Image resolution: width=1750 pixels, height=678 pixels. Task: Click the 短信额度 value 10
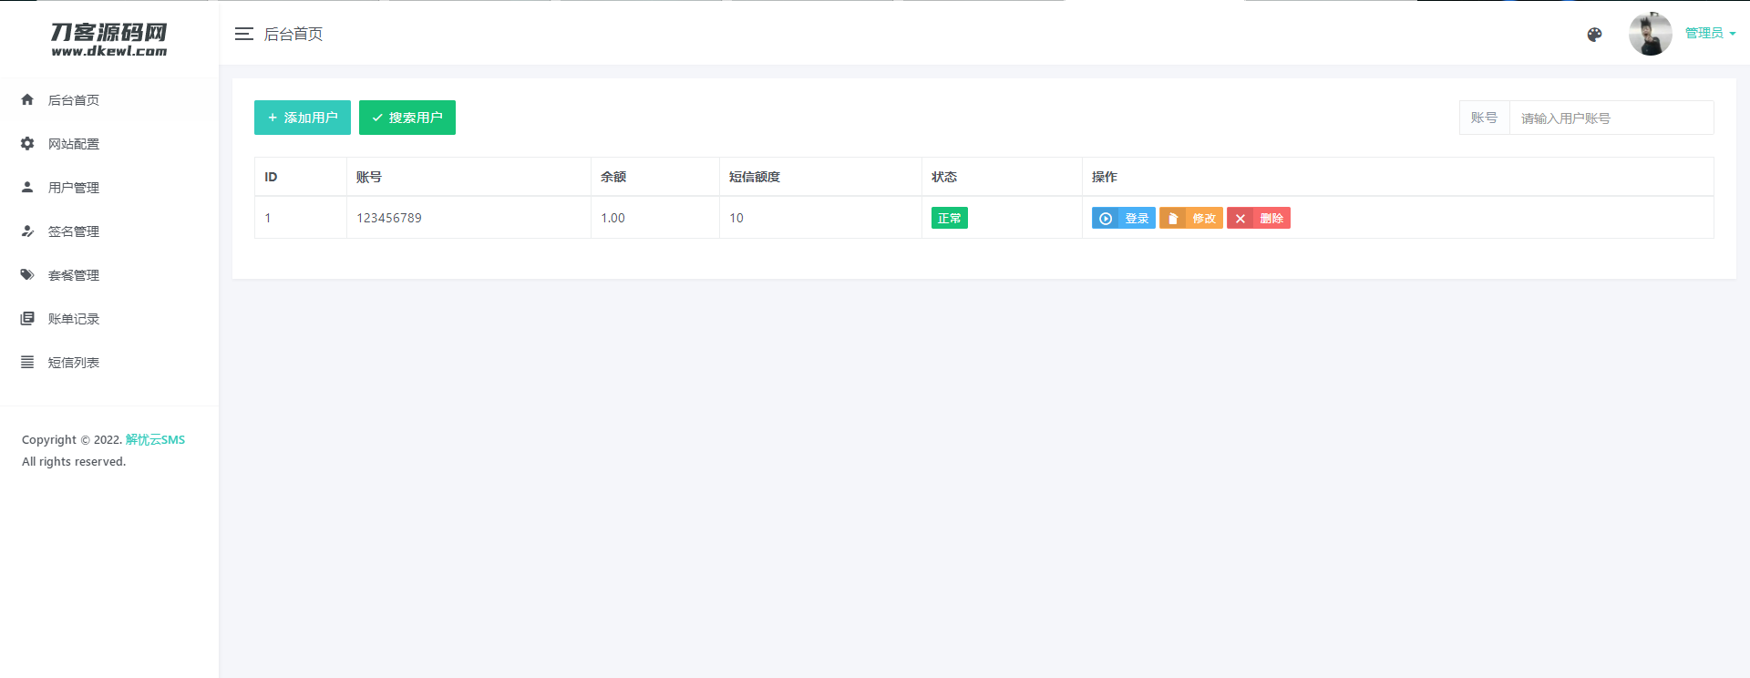pos(736,218)
